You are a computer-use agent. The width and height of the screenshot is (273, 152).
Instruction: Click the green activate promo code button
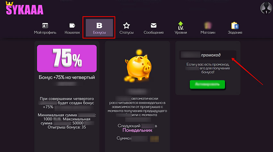207,84
